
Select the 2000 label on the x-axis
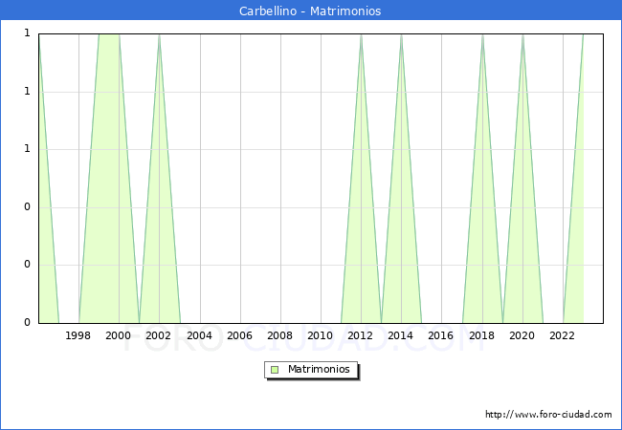point(119,335)
